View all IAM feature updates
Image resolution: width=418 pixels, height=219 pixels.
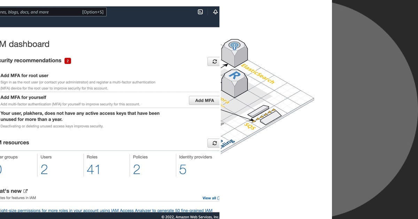[x=210, y=198]
